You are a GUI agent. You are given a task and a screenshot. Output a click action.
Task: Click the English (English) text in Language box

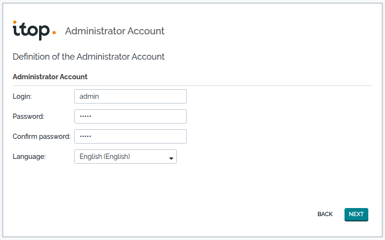coord(105,157)
